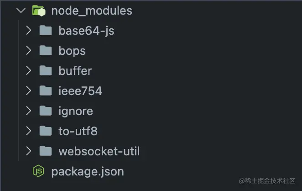Expand the base64-js folder chevron

pos(28,31)
